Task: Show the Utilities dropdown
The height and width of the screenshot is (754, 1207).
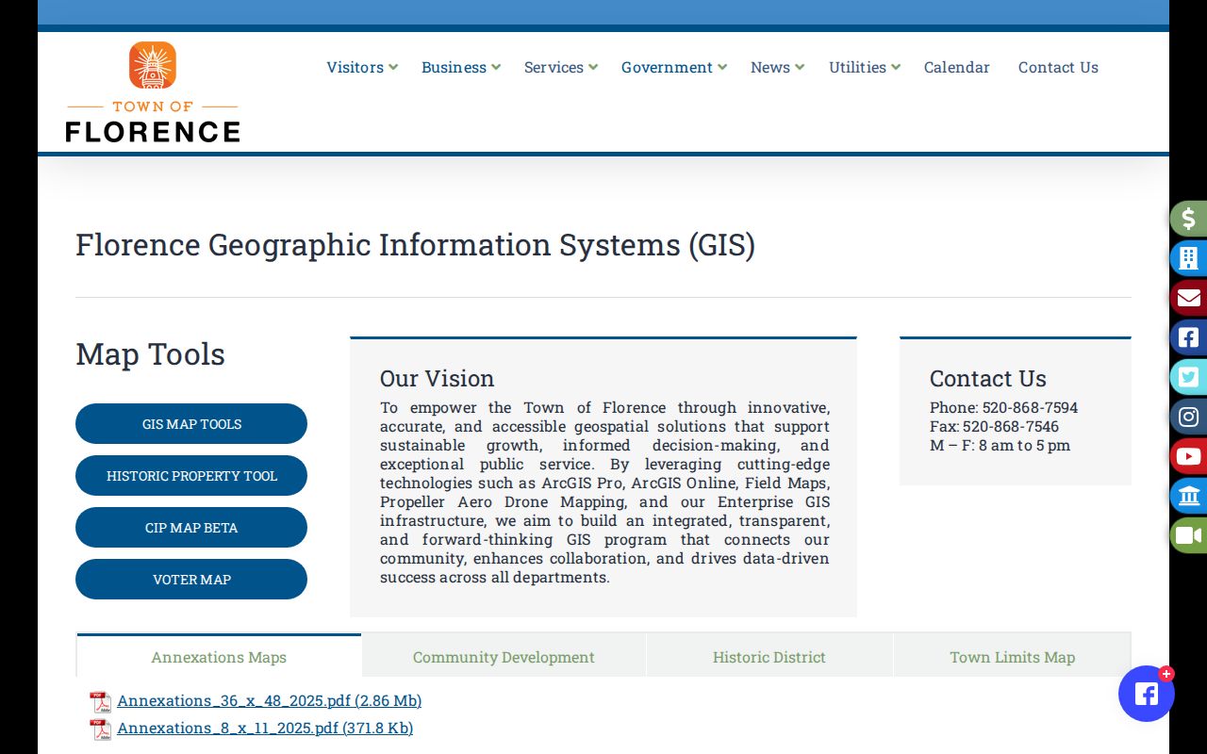Action: point(865,67)
